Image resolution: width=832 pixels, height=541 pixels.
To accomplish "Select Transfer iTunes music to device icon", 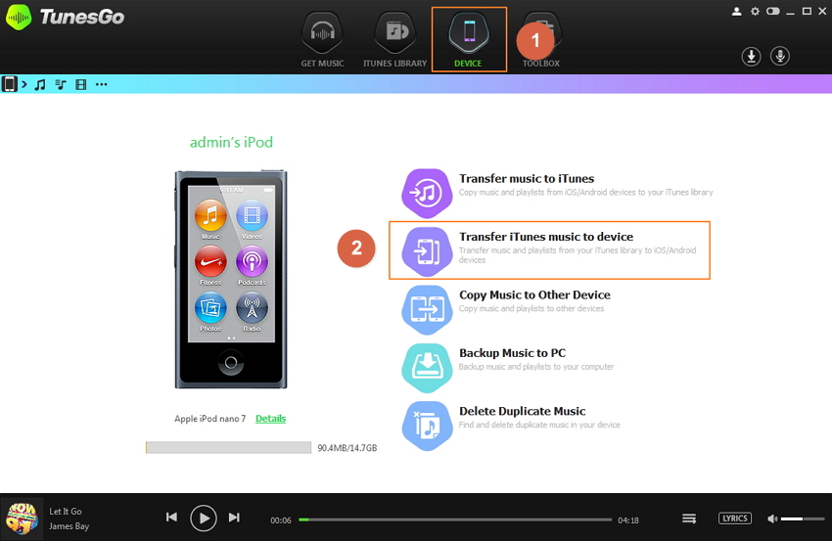I will [x=426, y=249].
